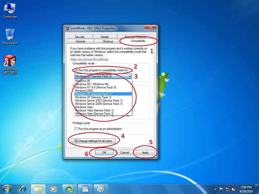
Task: Close the SolidWorks Properties dialog
Action: 150,27
